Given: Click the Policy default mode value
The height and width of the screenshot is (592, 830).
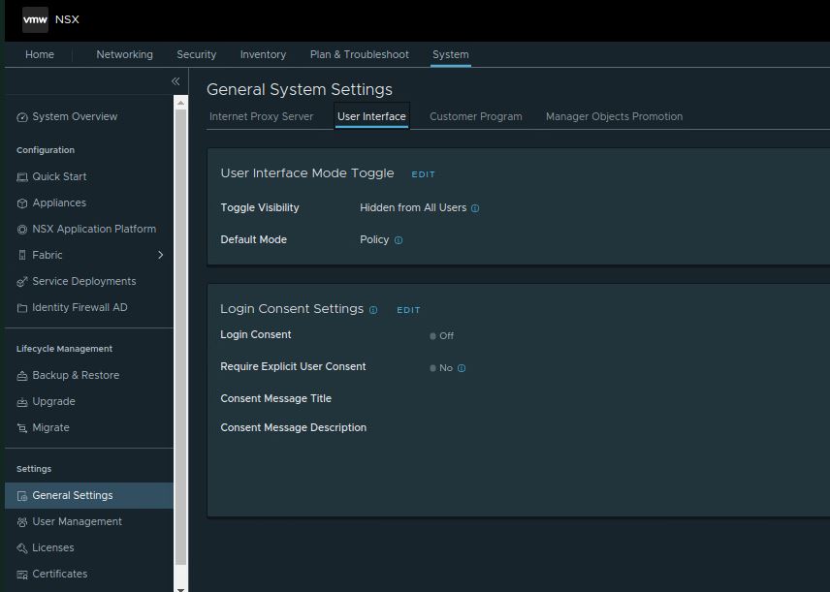Looking at the screenshot, I should [x=374, y=239].
